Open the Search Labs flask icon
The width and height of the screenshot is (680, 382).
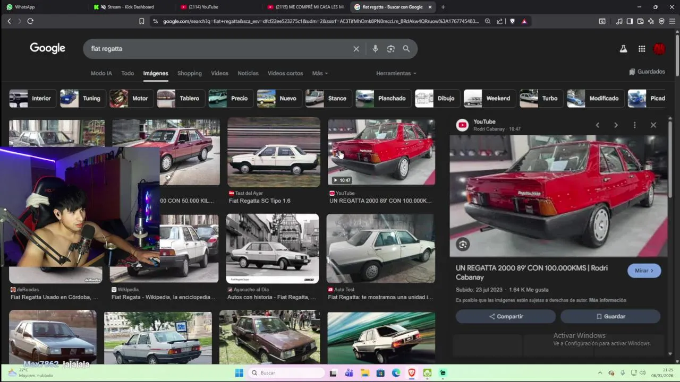tap(624, 49)
